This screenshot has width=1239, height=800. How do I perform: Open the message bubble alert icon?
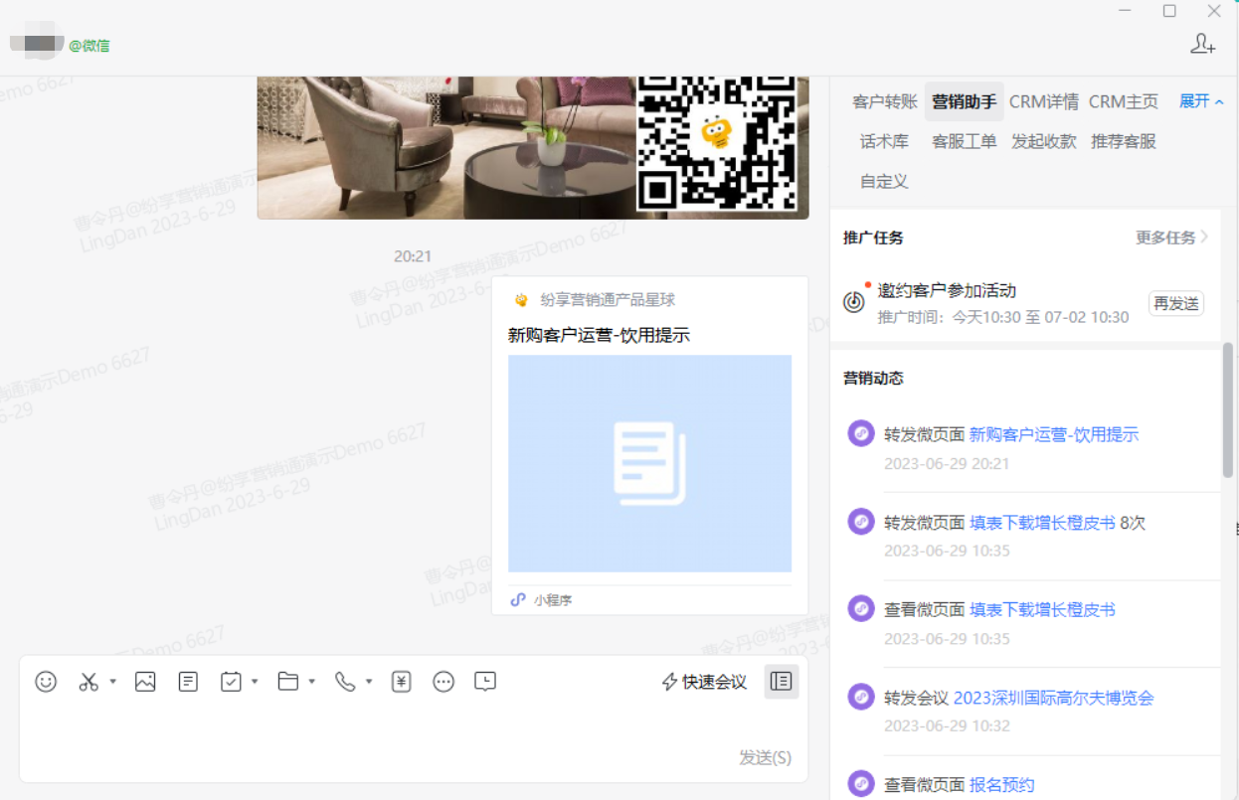click(x=485, y=682)
